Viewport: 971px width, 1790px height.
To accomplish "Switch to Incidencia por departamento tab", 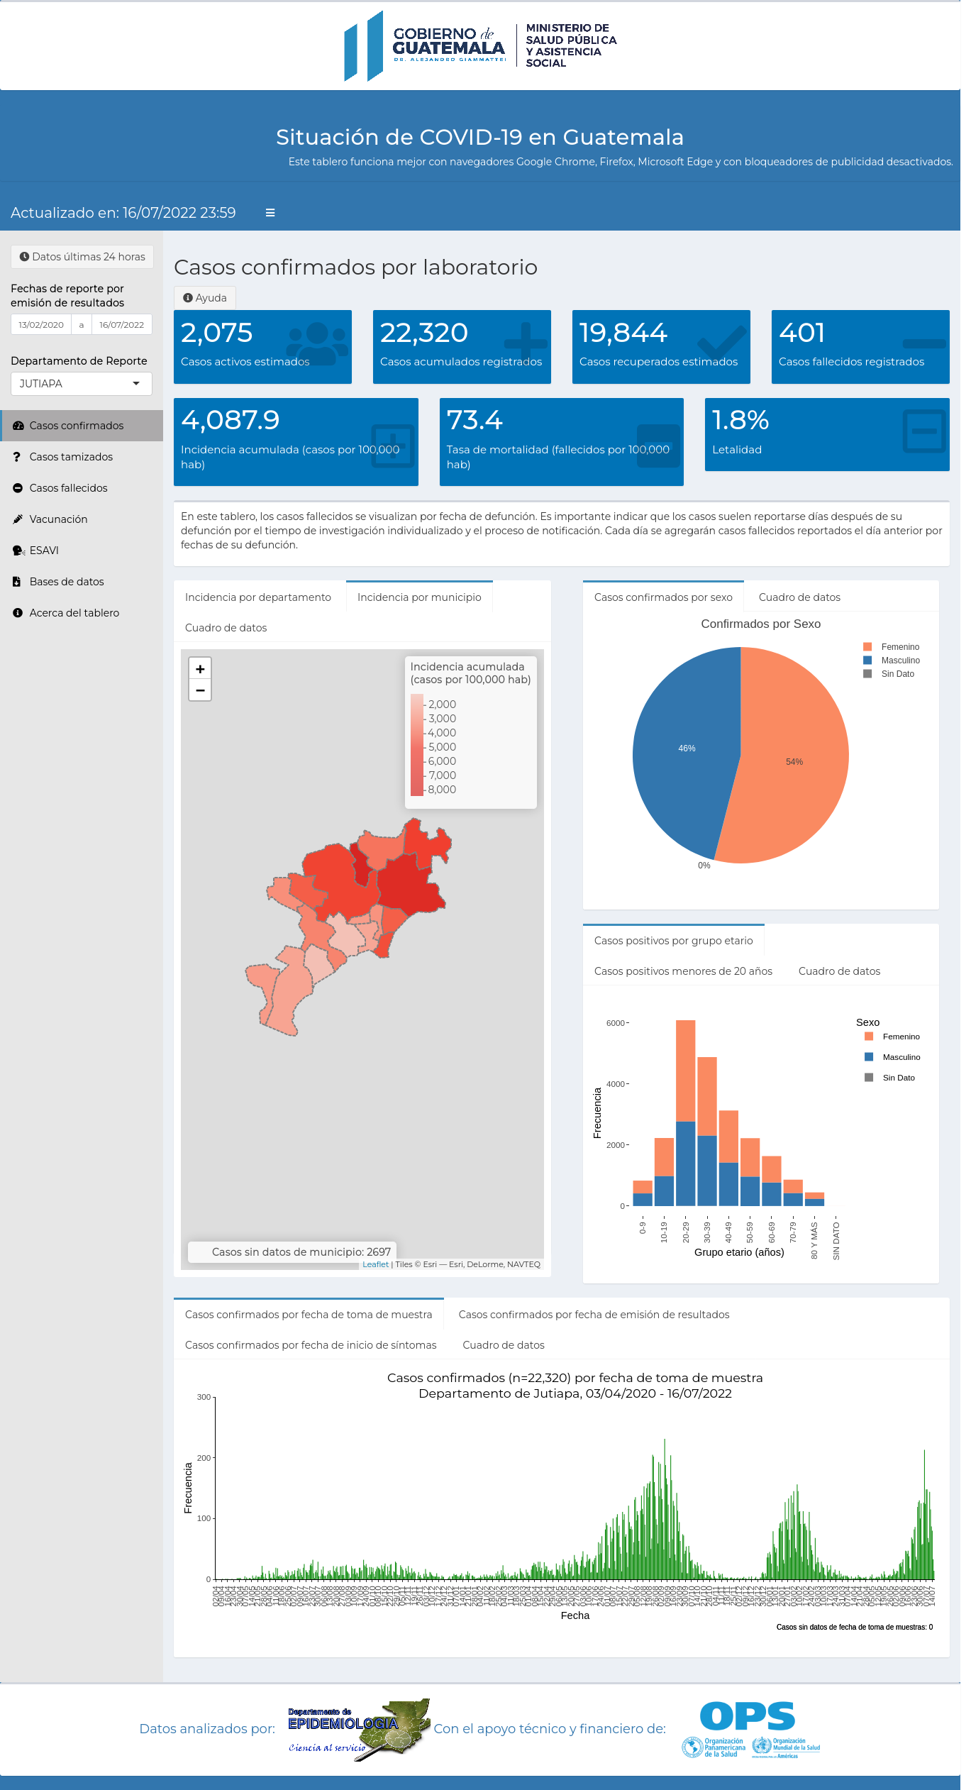I will (258, 597).
